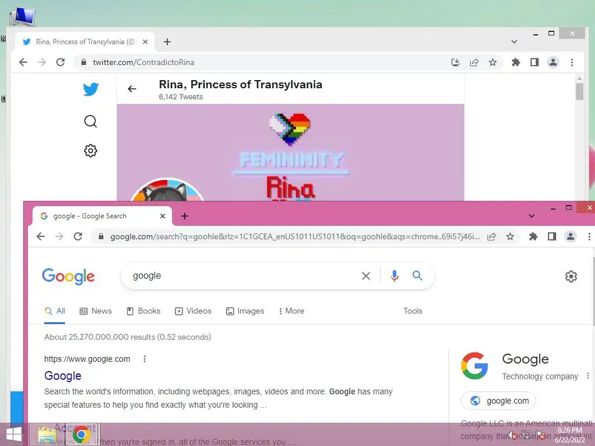The width and height of the screenshot is (595, 446).
Task: Reload the Google search page
Action: (78, 236)
